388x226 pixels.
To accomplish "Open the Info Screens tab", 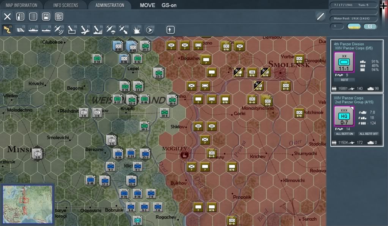I will pyautogui.click(x=66, y=5).
